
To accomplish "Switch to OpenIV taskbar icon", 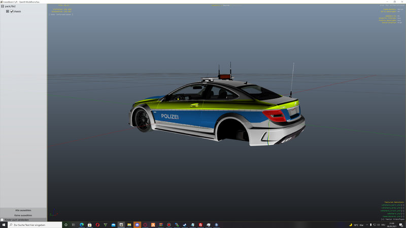I will (x=121, y=225).
